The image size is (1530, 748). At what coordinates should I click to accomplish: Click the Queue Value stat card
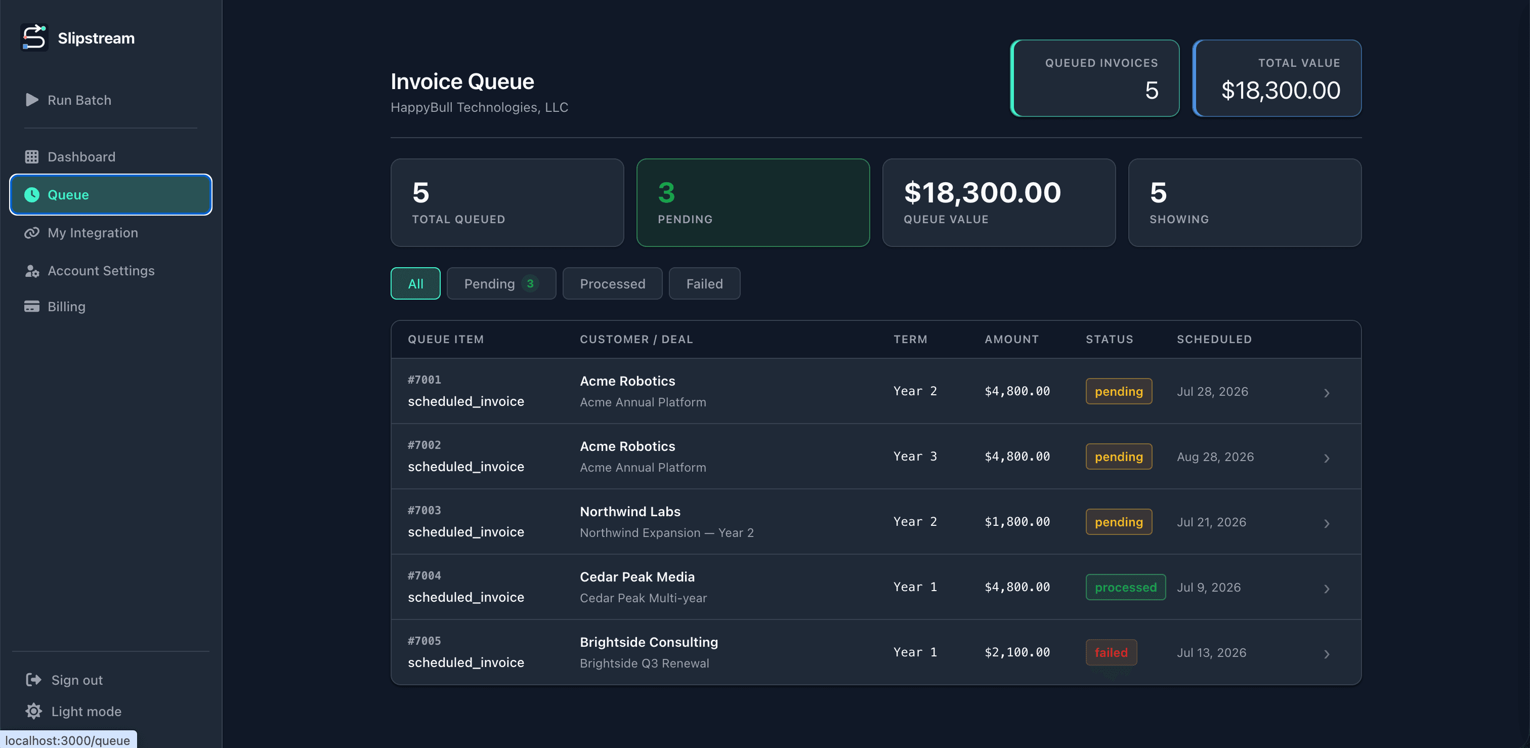[998, 202]
